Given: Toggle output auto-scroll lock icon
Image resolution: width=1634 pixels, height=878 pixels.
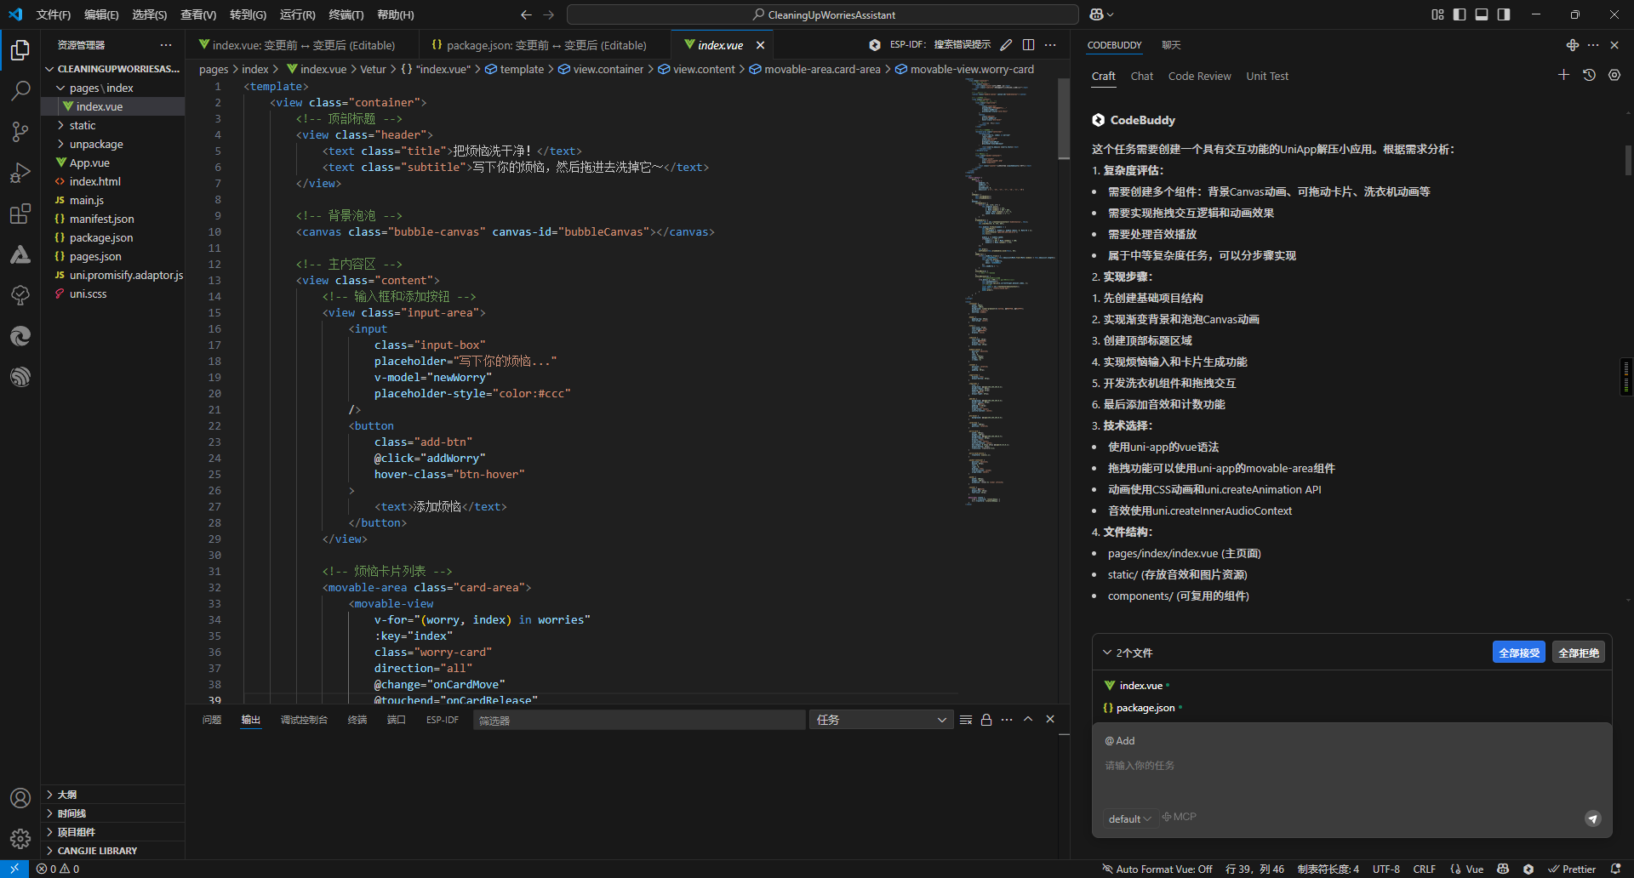Looking at the screenshot, I should tap(986, 720).
